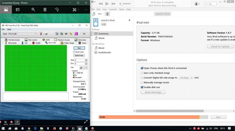
Task: Open the Controls menu in iTunes
Action: click(x=113, y=9)
